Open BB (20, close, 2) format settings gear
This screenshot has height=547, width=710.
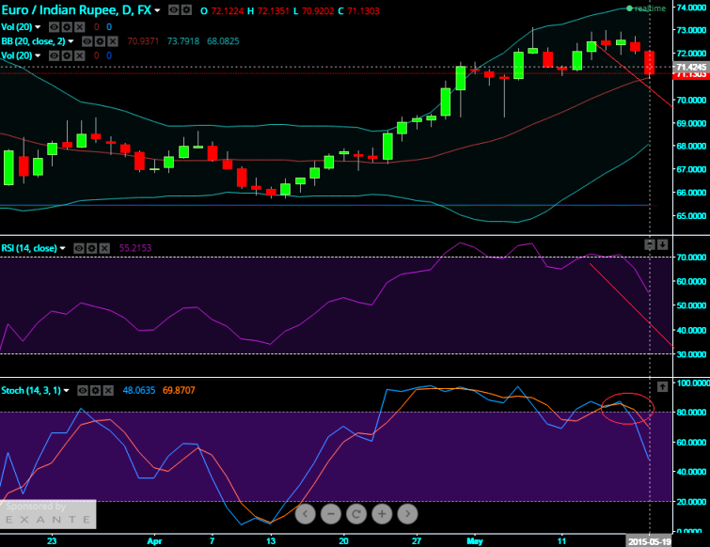click(100, 41)
